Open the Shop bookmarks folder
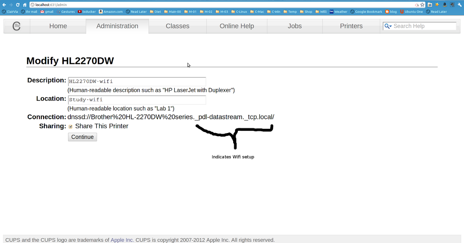 coord(306,12)
